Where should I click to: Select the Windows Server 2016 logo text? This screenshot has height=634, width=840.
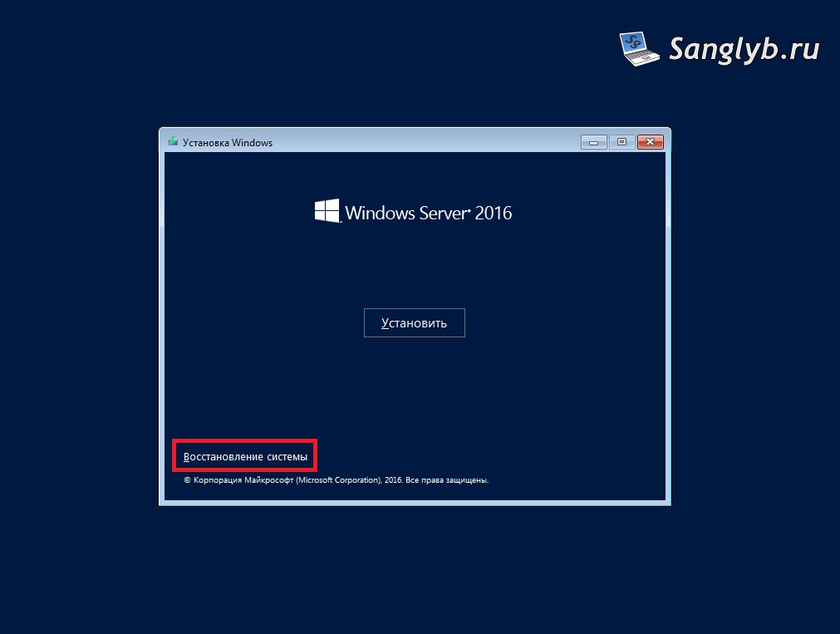(x=413, y=212)
